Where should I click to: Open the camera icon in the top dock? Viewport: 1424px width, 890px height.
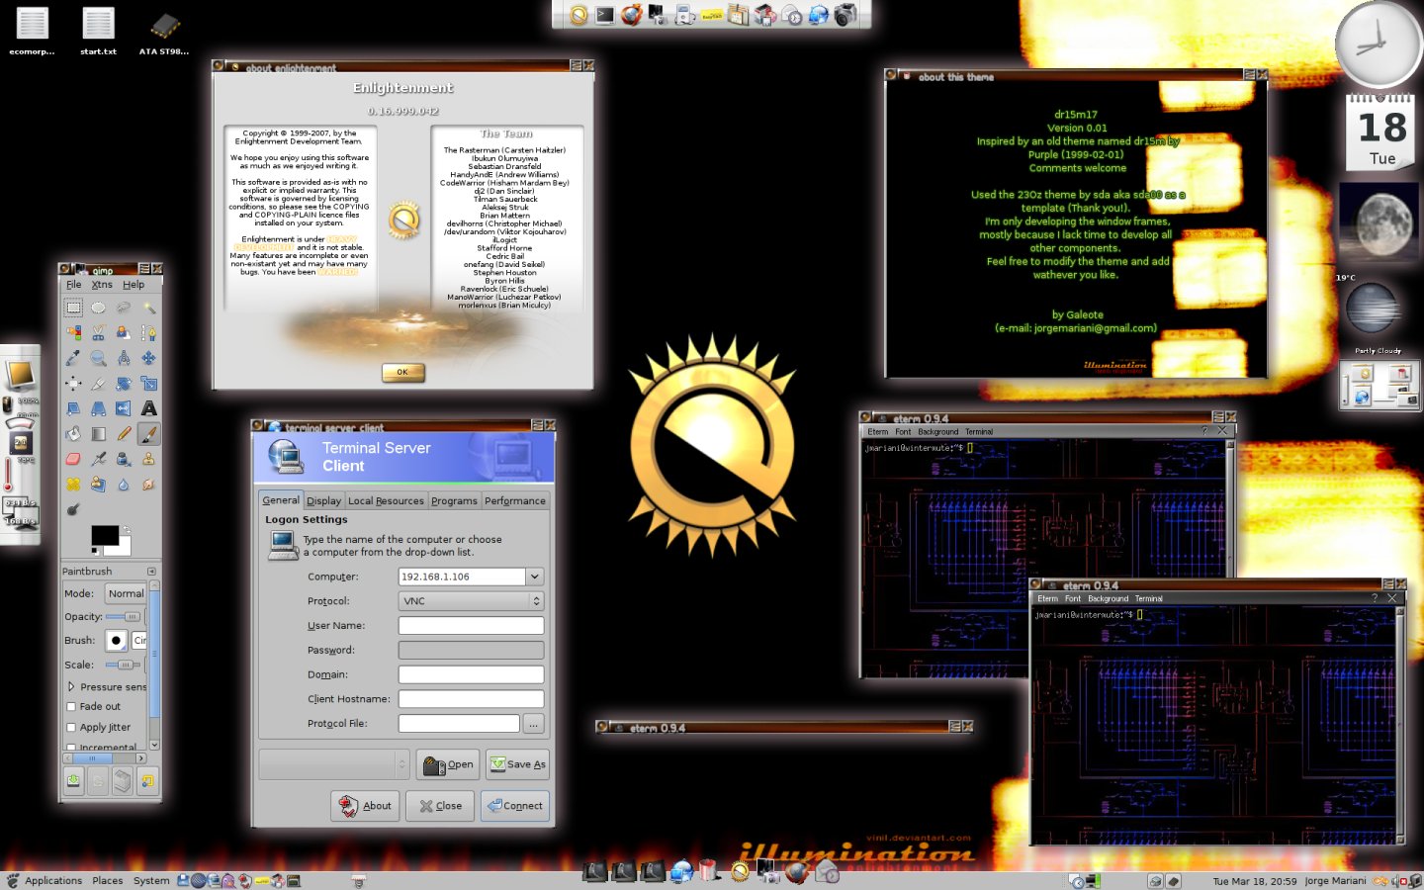(845, 15)
